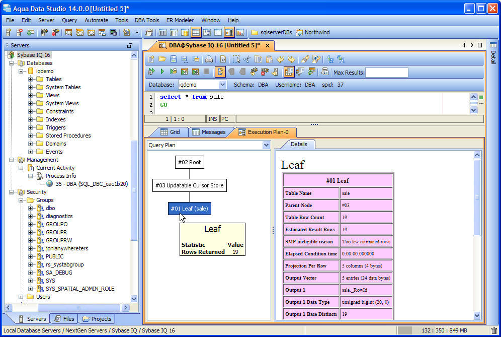Click the connect plug icon

[x=254, y=72]
